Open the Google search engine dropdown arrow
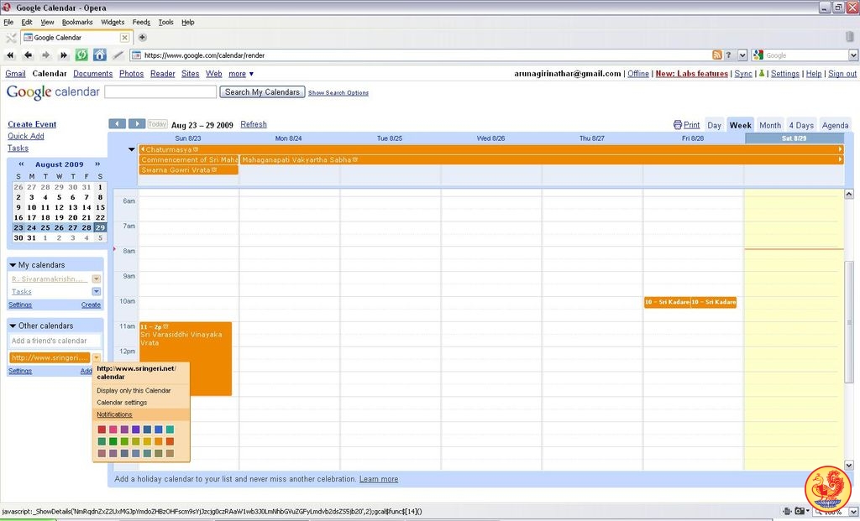 click(853, 55)
